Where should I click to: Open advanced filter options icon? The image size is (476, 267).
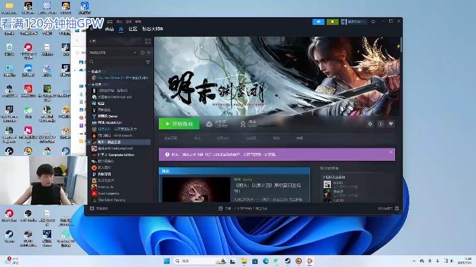click(x=148, y=62)
